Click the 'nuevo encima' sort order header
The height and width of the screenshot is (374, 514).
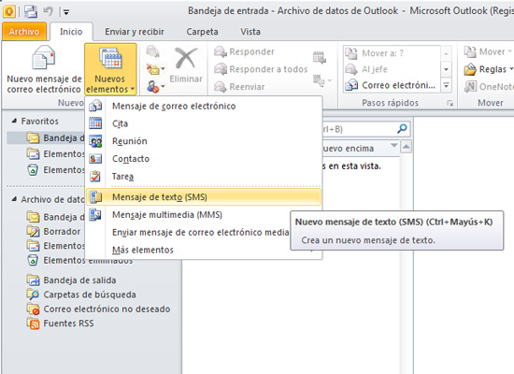coord(350,149)
